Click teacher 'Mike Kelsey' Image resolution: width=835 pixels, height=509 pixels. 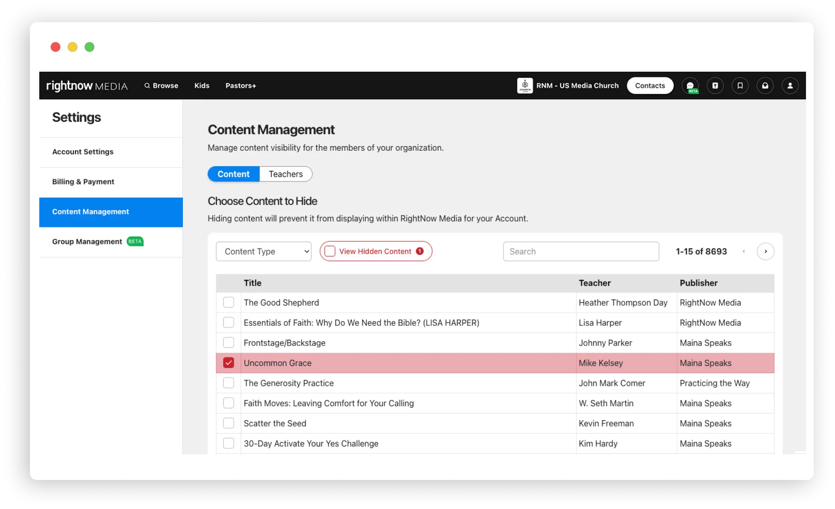(600, 363)
